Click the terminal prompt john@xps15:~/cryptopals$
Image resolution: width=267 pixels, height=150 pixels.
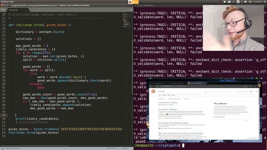tap(157, 145)
